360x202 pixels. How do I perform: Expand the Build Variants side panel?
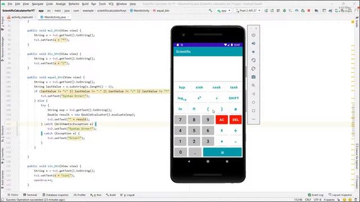(x=2, y=180)
